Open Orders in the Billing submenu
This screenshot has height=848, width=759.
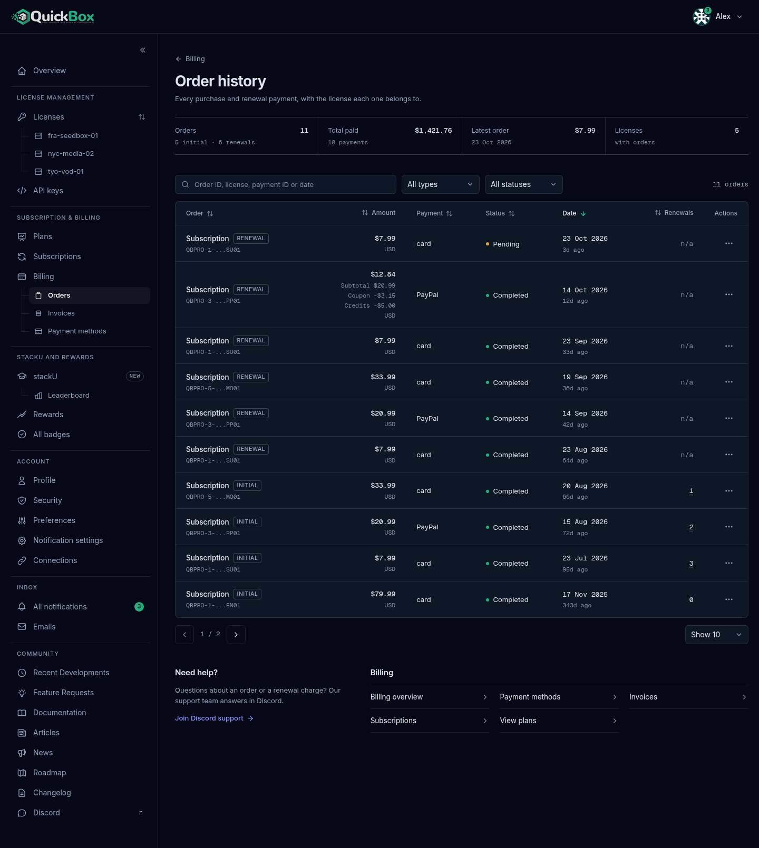pyautogui.click(x=90, y=295)
